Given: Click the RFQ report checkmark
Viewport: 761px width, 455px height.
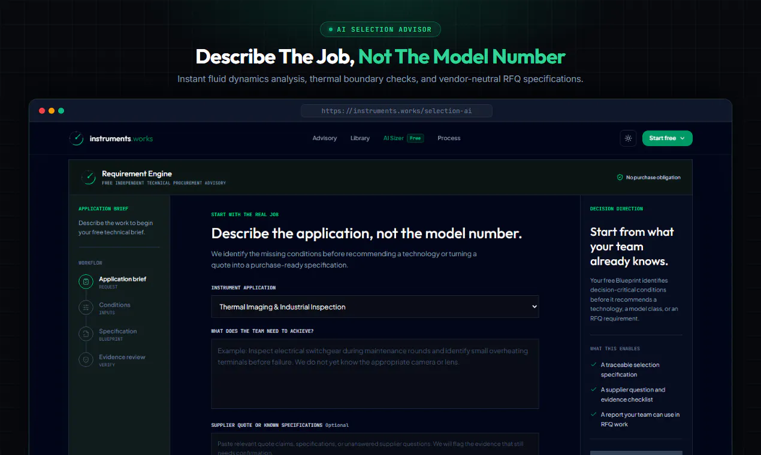Looking at the screenshot, I should [x=594, y=414].
